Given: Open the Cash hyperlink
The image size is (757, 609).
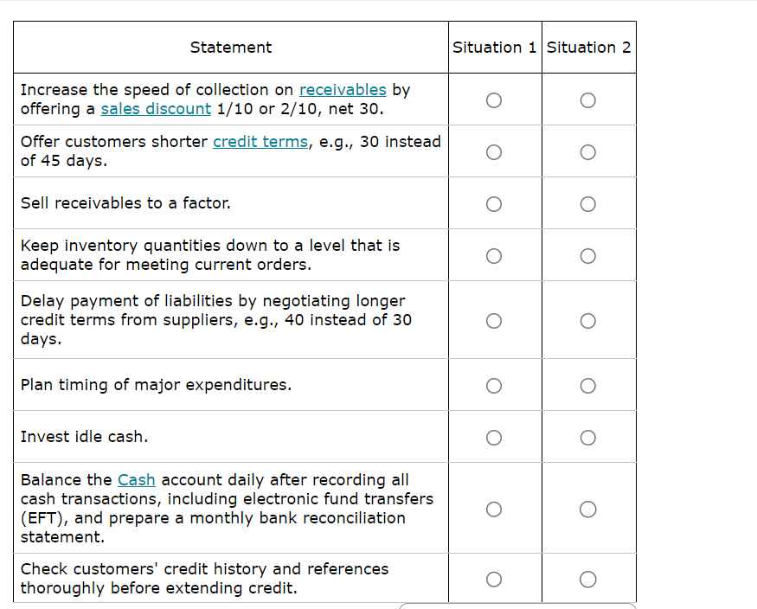Looking at the screenshot, I should [x=139, y=479].
